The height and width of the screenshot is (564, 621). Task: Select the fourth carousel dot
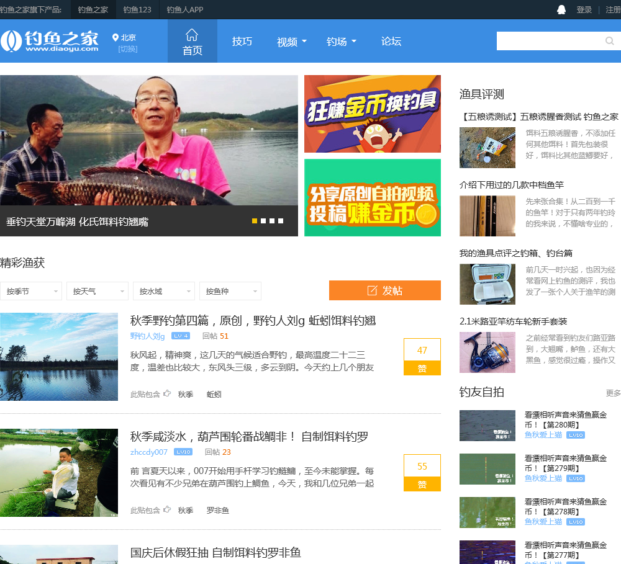coord(281,221)
